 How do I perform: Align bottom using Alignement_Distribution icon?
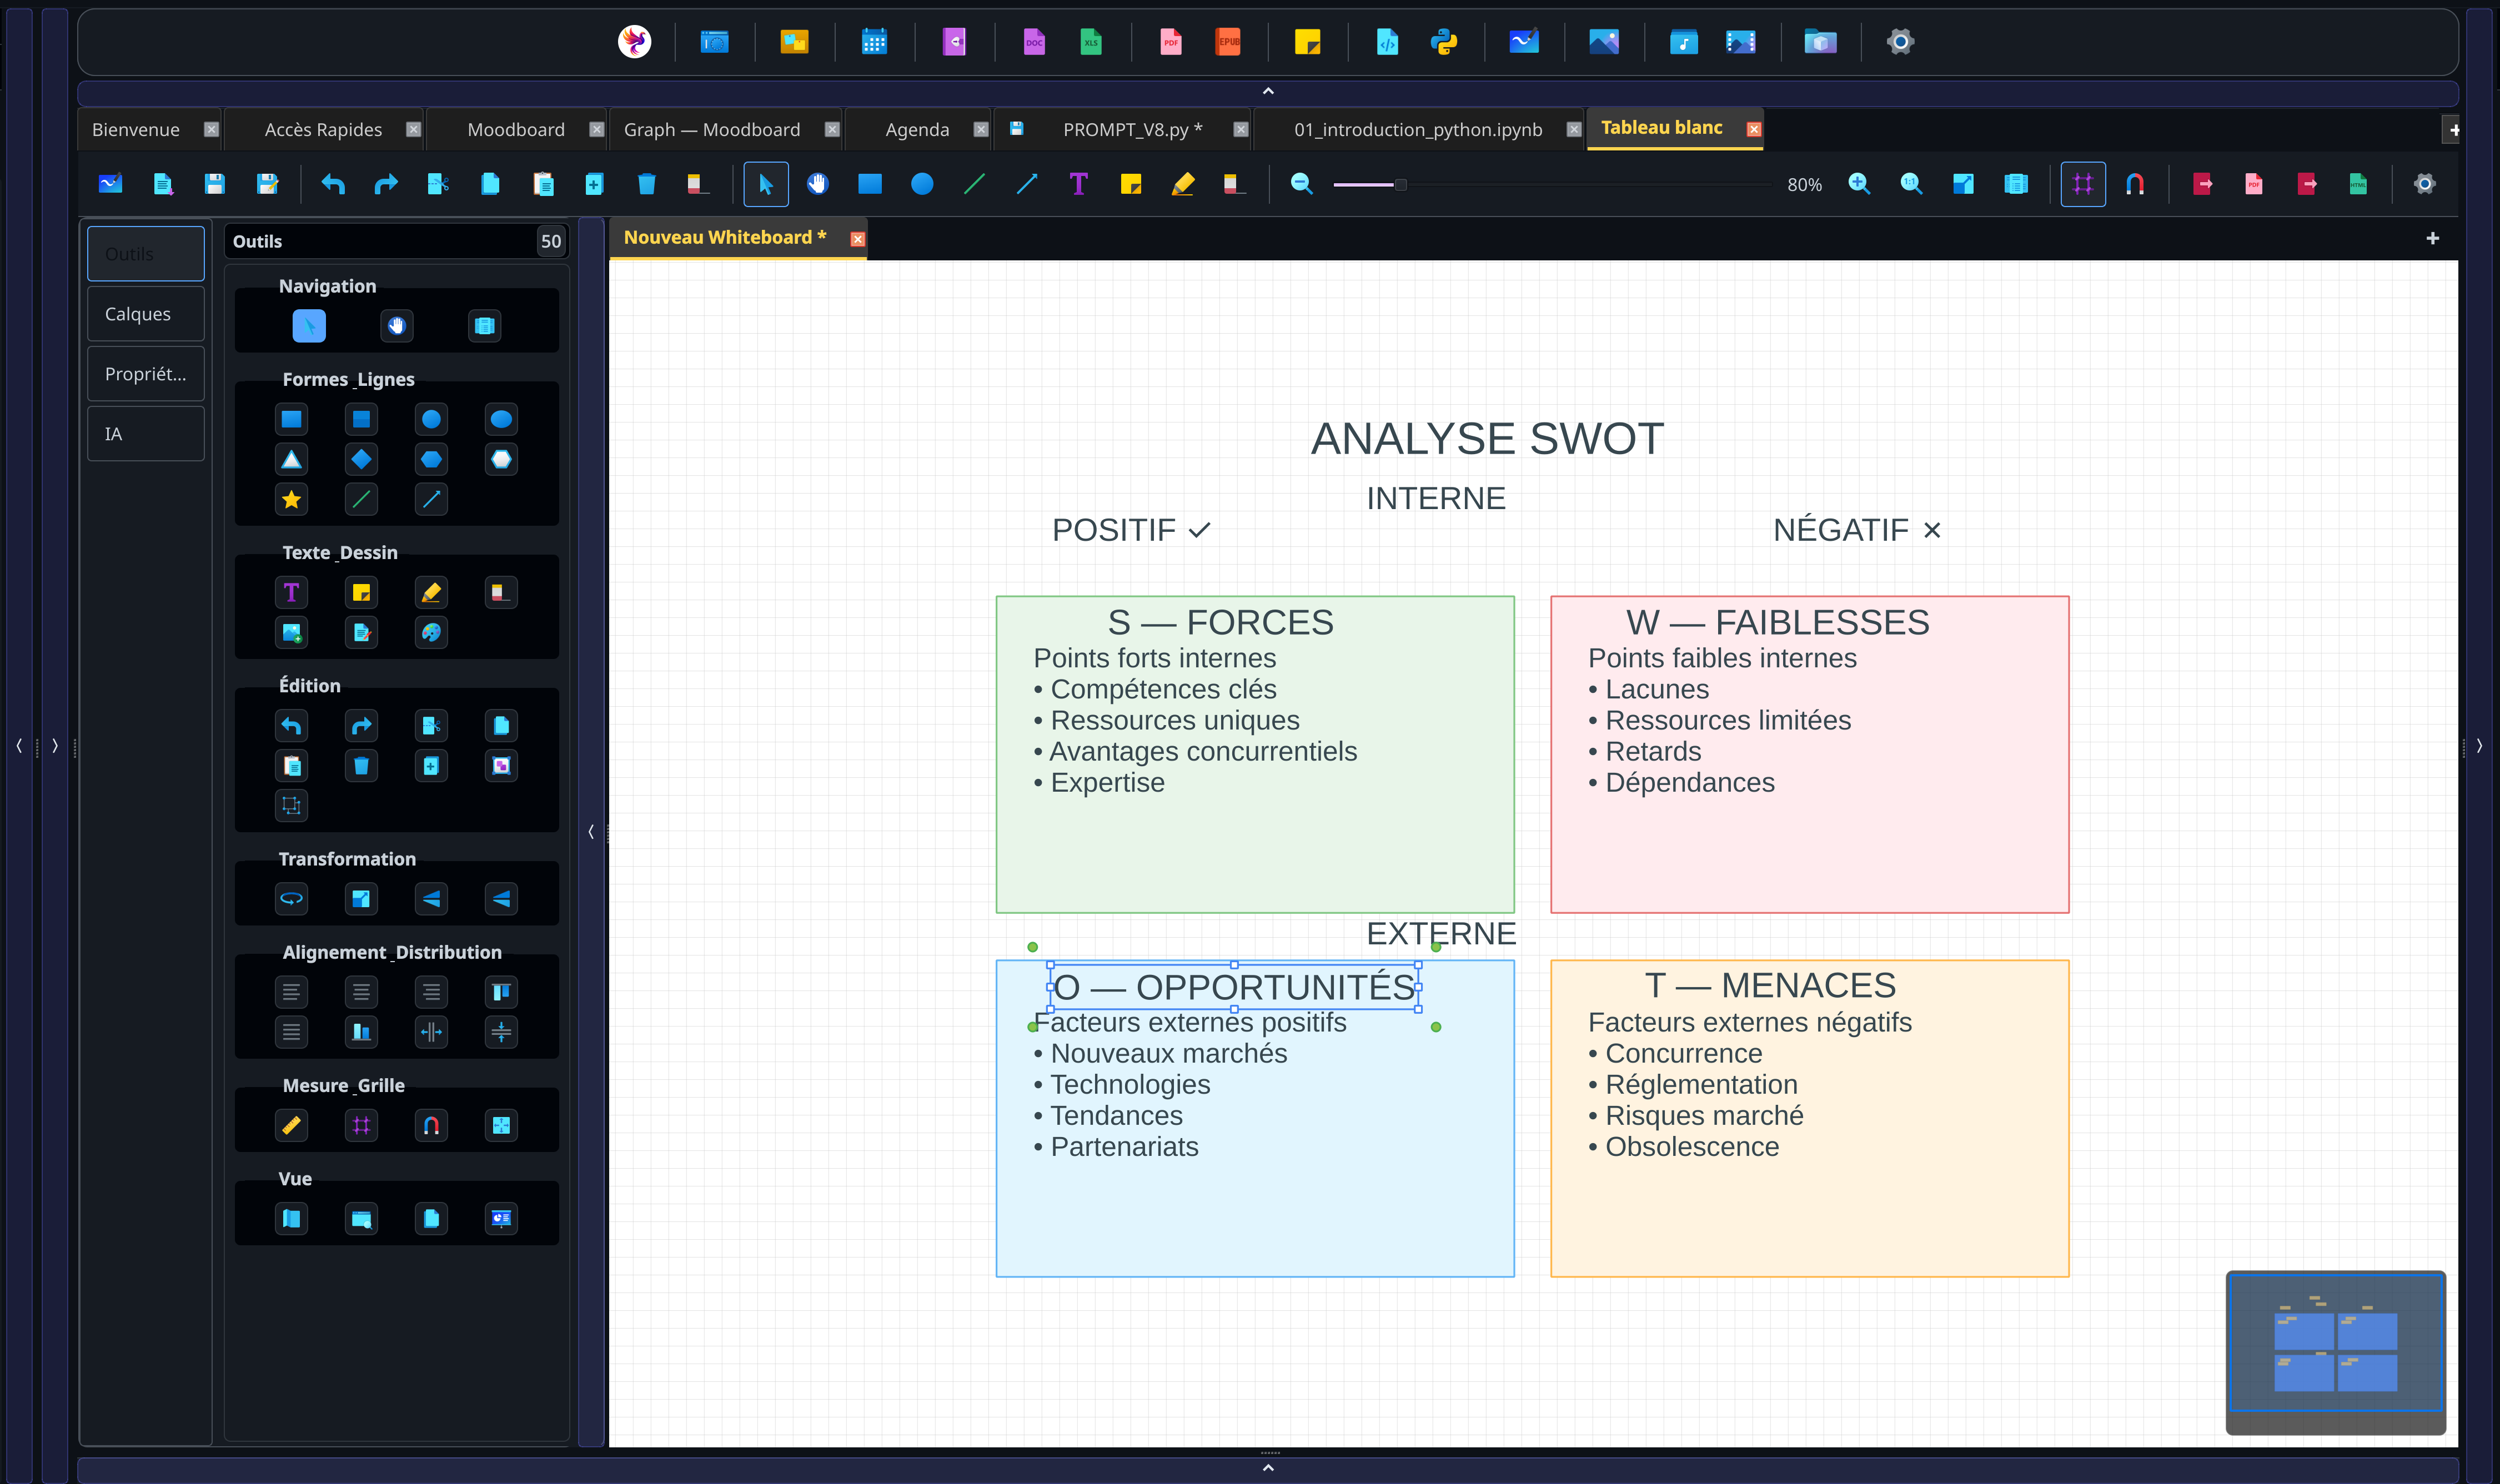coord(361,1032)
